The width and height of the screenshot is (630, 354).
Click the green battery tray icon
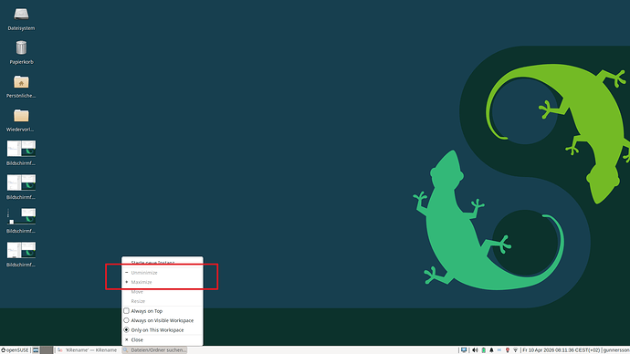[483, 350]
